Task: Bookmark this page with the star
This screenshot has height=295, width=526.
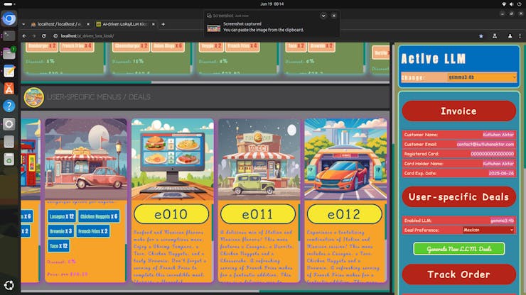Action: click(x=481, y=36)
